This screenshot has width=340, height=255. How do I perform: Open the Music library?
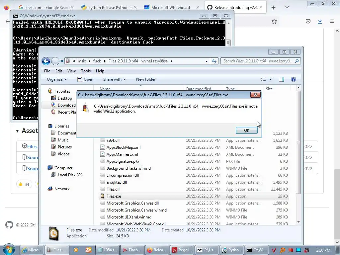tap(63, 140)
